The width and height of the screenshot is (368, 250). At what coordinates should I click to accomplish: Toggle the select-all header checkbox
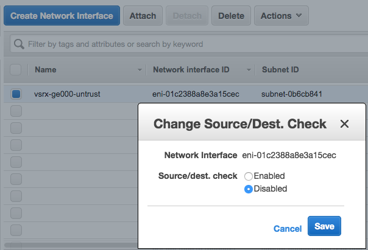point(16,70)
